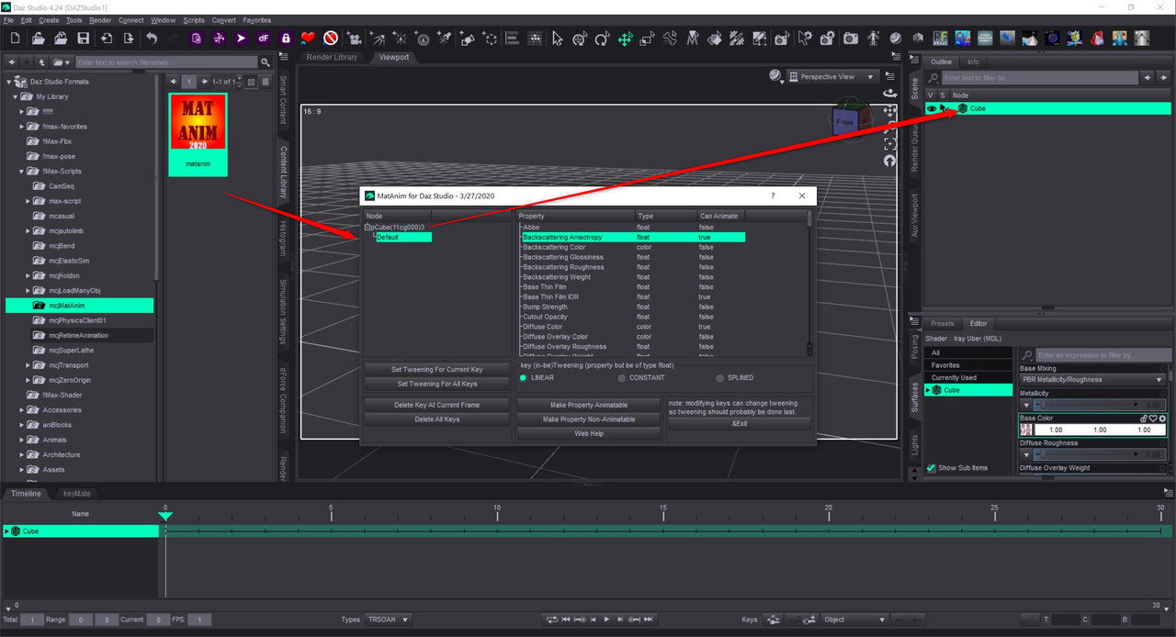This screenshot has height=637, width=1176.
Task: Click the viewport draw style sphere icon
Action: tap(775, 76)
